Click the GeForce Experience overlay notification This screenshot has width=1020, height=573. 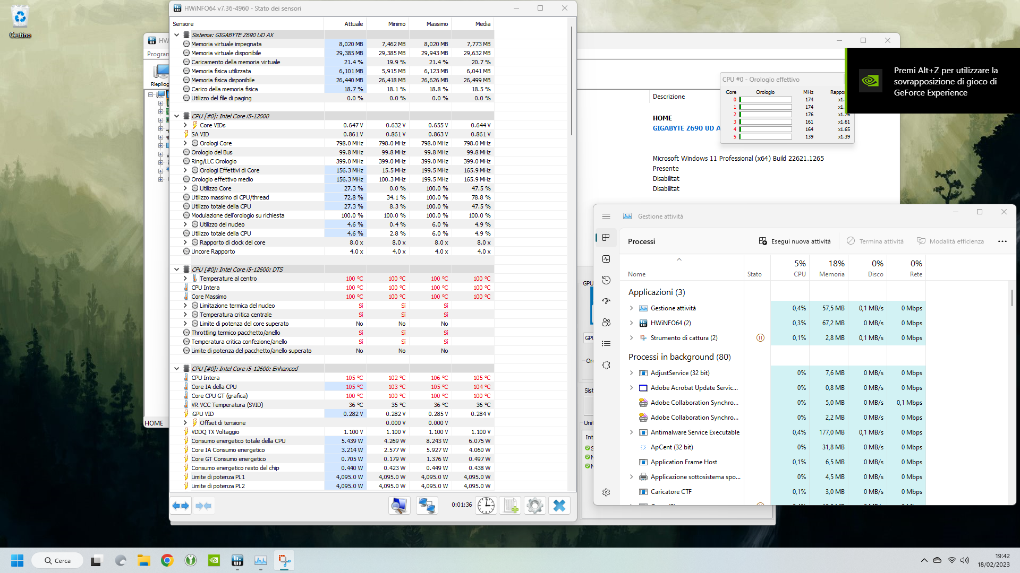[933, 81]
